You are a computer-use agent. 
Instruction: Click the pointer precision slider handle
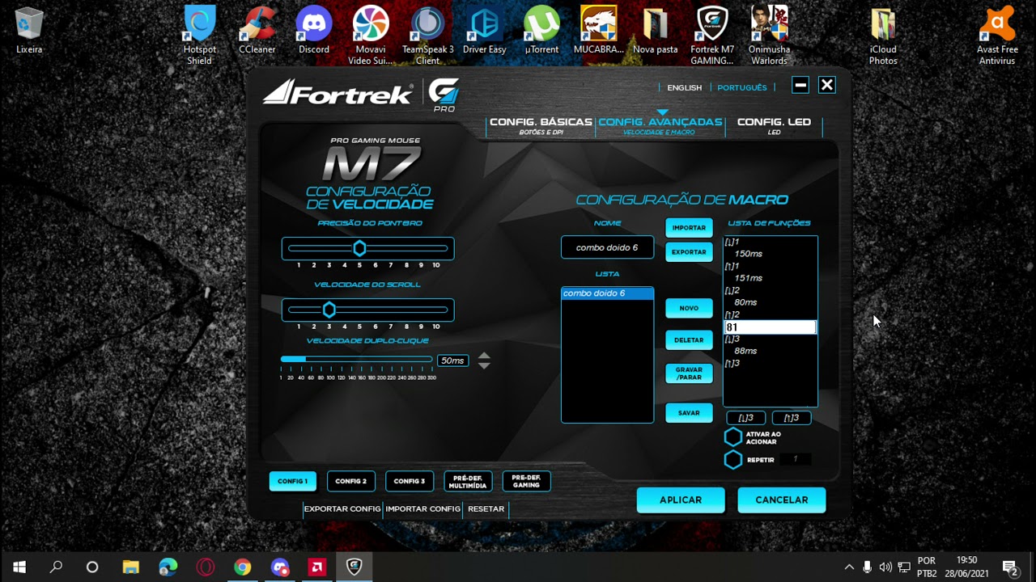point(359,248)
